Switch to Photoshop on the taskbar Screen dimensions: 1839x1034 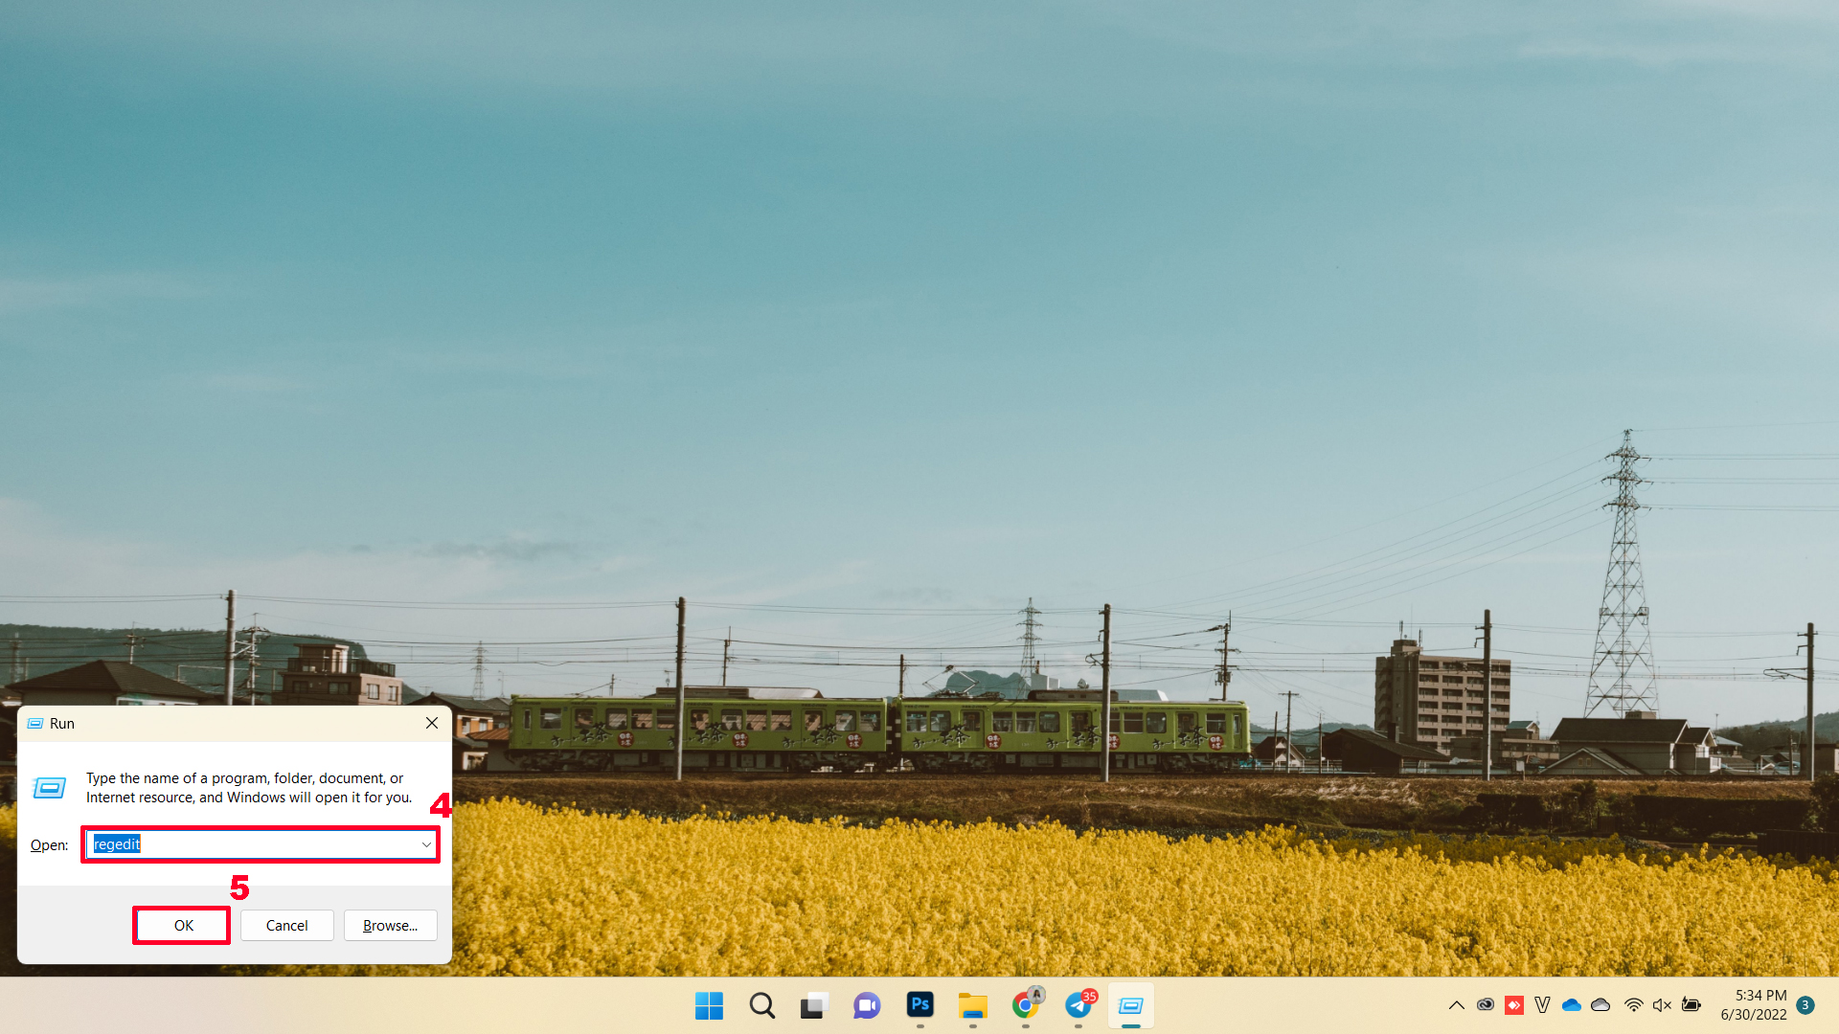(x=919, y=1005)
